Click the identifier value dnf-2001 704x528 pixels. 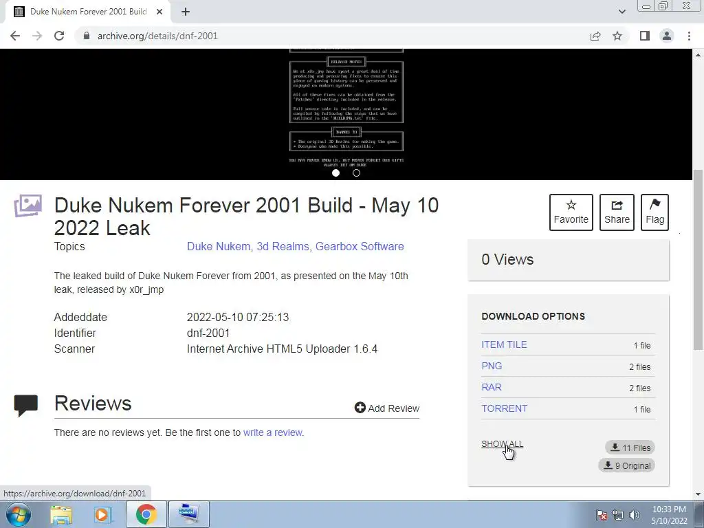tap(208, 333)
